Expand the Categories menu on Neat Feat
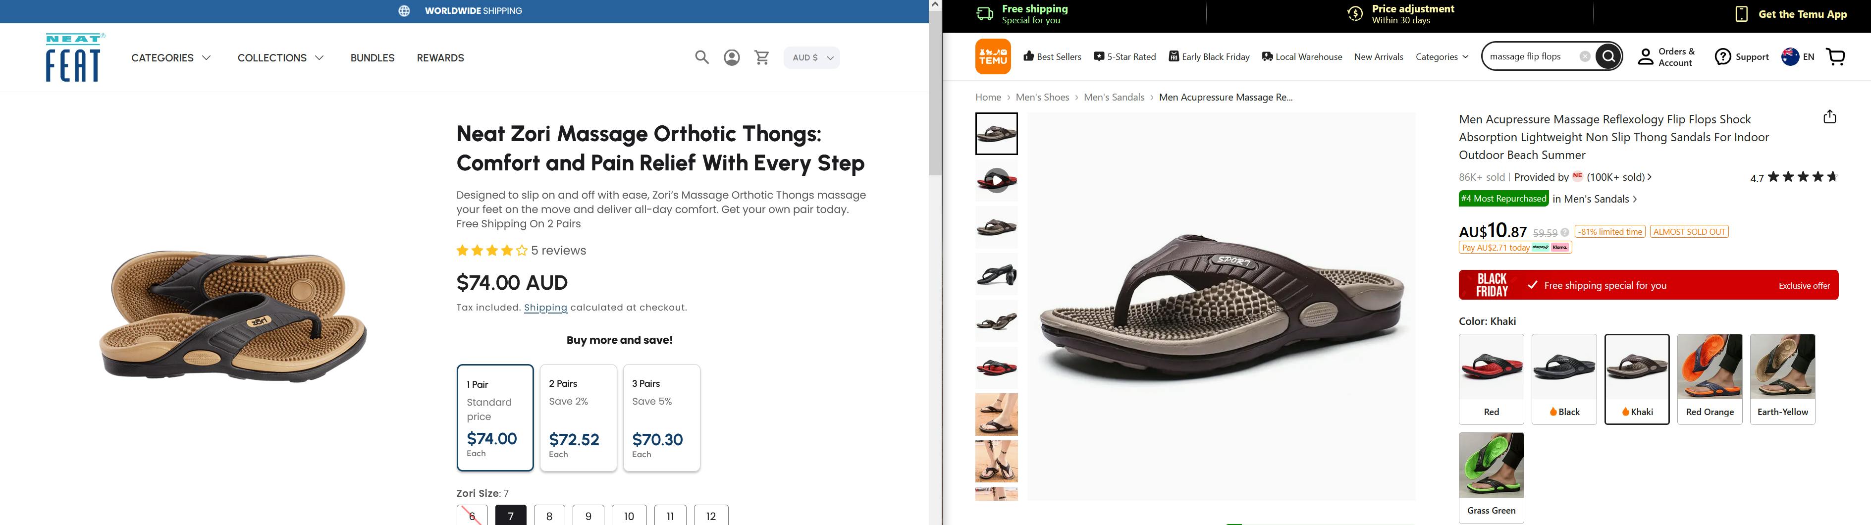Viewport: 1871px width, 525px height. pyautogui.click(x=171, y=57)
